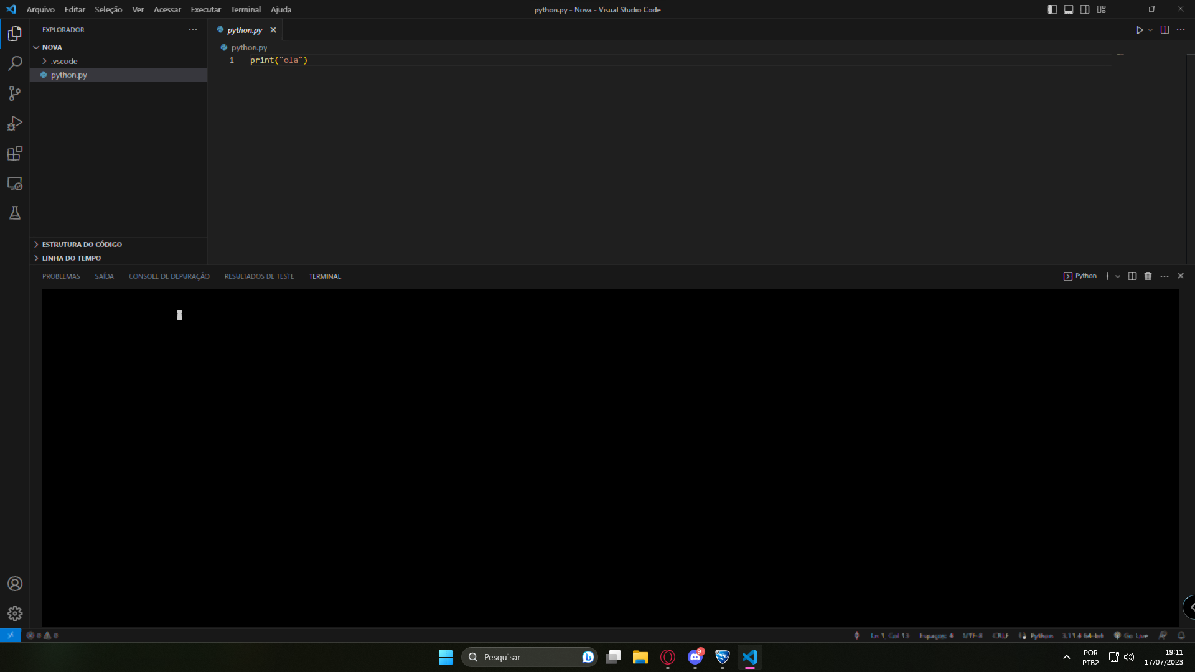Toggle primary side bar visibility
Viewport: 1195px width, 672px height.
pyautogui.click(x=1052, y=9)
